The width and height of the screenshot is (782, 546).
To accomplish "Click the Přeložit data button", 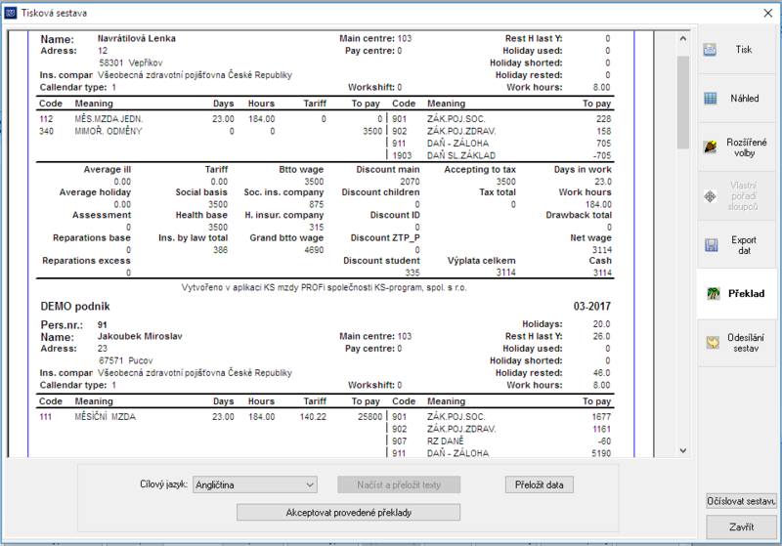I will point(540,484).
